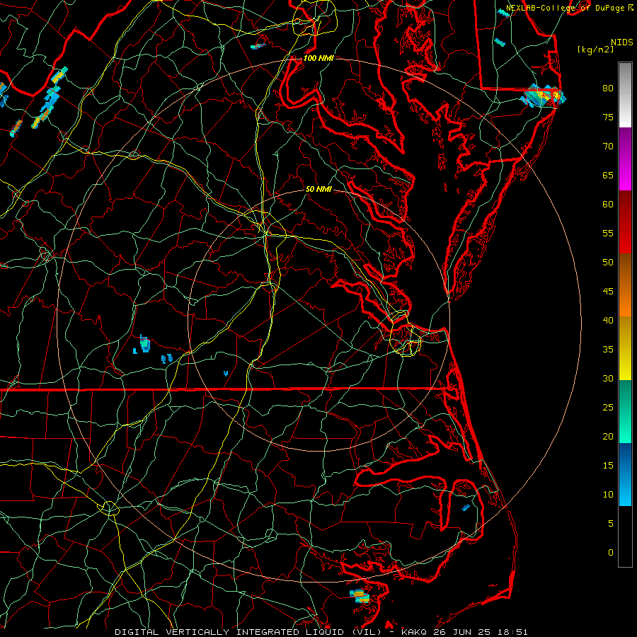This screenshot has height=637, width=637.
Task: Select the yellow-gold segment of the color scale
Action: [x=625, y=348]
